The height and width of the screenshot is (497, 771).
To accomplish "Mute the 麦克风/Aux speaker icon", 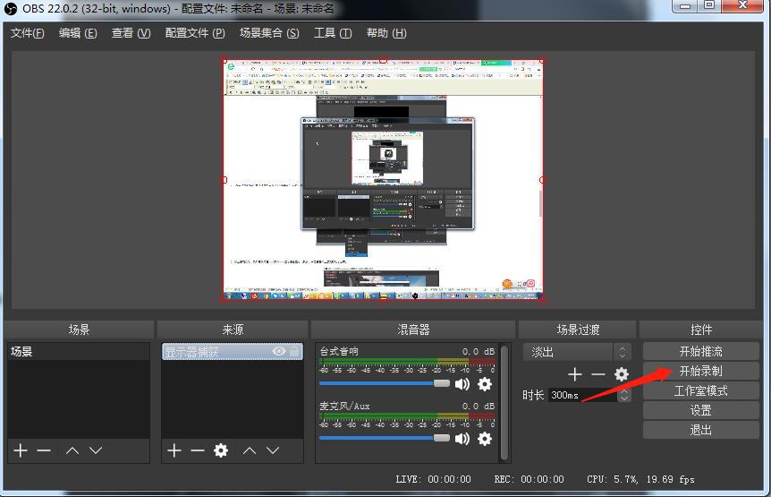I will 462,438.
